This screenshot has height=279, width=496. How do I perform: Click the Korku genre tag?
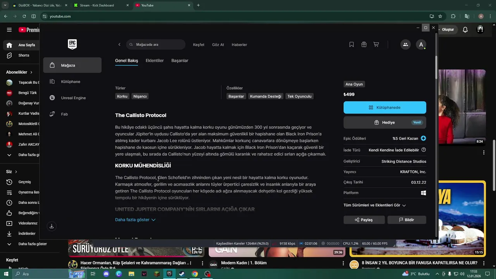pyautogui.click(x=122, y=96)
